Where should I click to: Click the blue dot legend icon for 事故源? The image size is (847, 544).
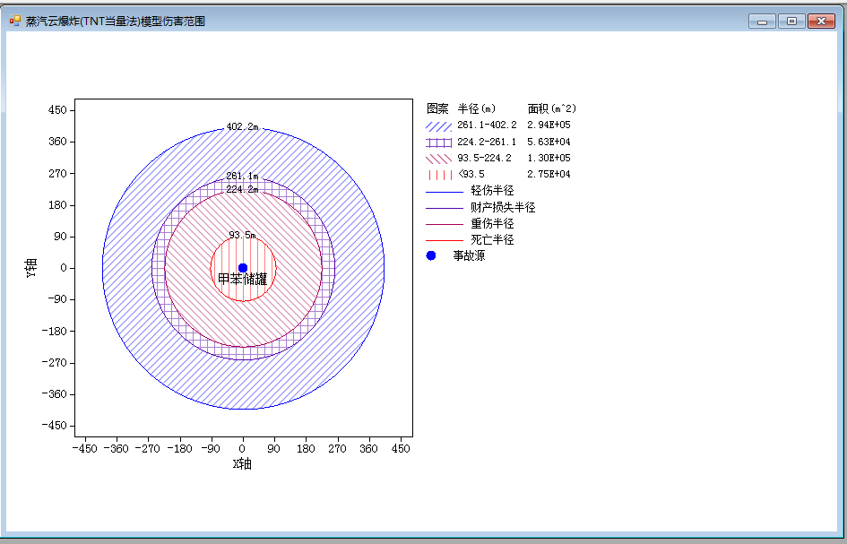coord(430,255)
